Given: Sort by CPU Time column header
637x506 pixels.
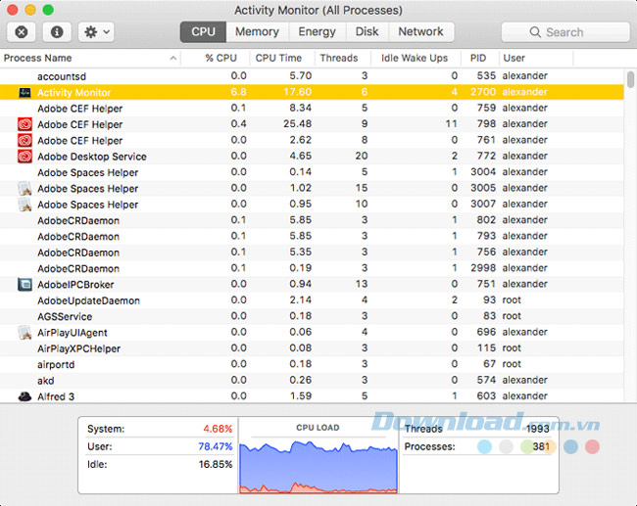Looking at the screenshot, I should click(x=278, y=58).
